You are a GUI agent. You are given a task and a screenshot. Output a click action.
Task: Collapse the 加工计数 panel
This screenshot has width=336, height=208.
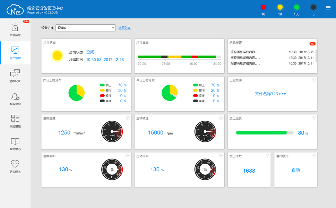click(268, 156)
